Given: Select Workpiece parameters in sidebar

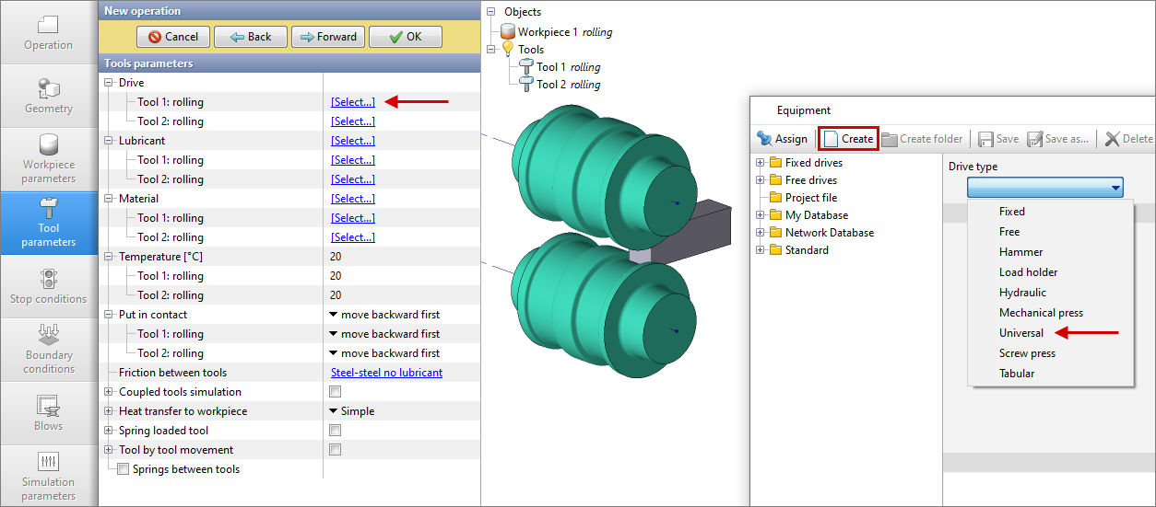Looking at the screenshot, I should (x=48, y=158).
